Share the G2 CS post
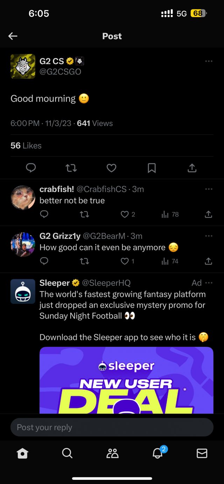The height and width of the screenshot is (484, 224). click(x=192, y=168)
